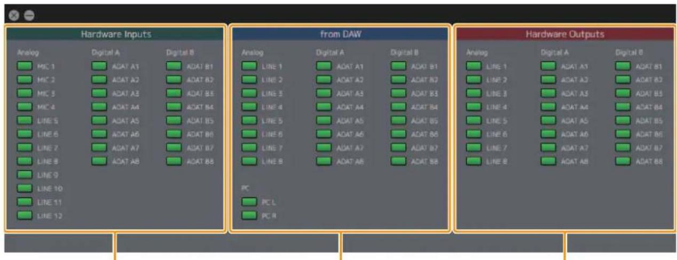Toggle LINE 8 in Hardware Inputs
Screen dimensions: 677x260
coord(25,161)
